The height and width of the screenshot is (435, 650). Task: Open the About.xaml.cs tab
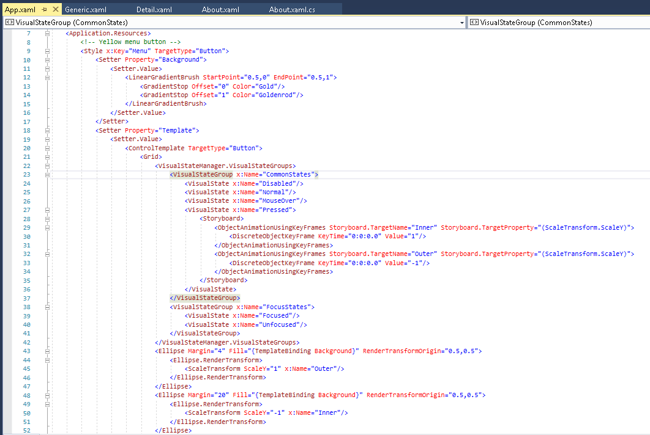(x=292, y=10)
